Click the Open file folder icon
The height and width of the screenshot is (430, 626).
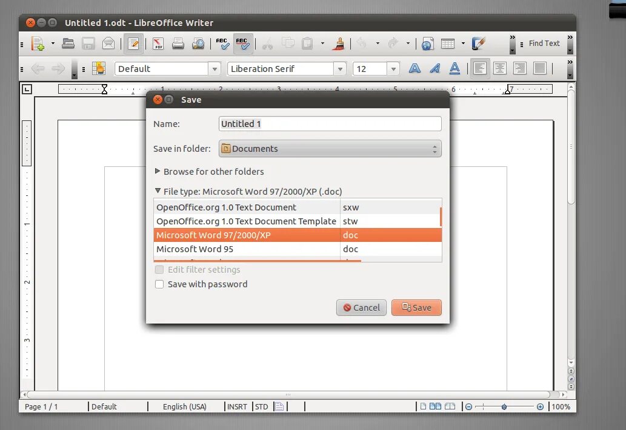(x=68, y=44)
